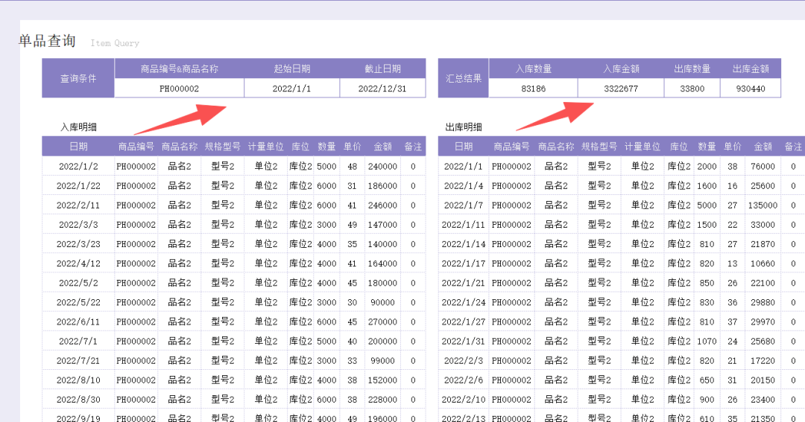The height and width of the screenshot is (422, 805).
Task: Click the 截止日期 column header
Action: [x=382, y=68]
